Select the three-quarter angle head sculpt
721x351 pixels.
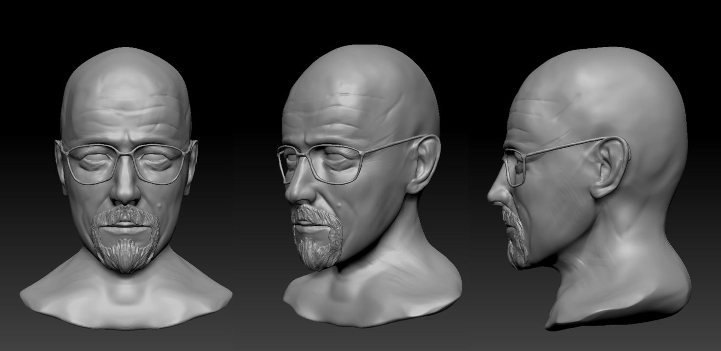coord(369,185)
